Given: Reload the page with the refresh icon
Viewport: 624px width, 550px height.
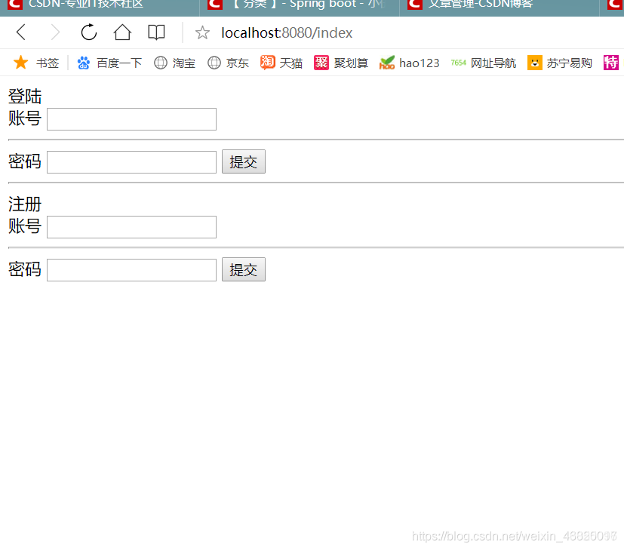Looking at the screenshot, I should click(x=89, y=32).
